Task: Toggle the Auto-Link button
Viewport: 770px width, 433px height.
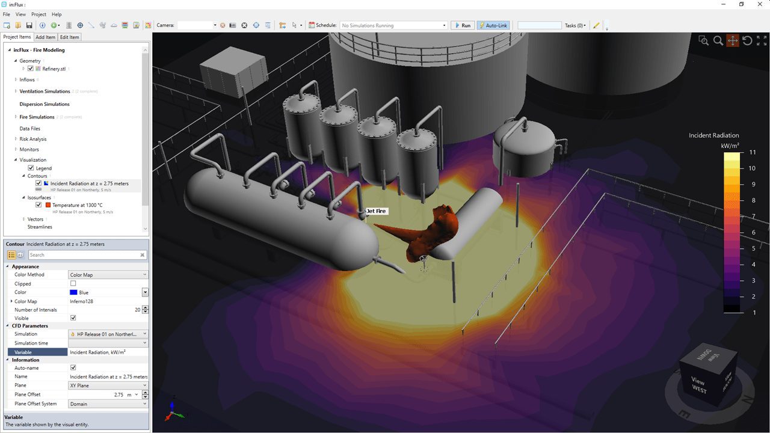Action: point(493,25)
